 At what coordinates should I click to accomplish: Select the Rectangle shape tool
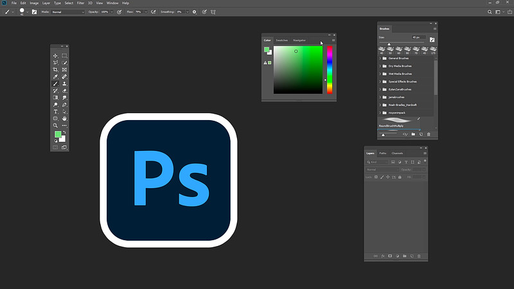(55, 119)
